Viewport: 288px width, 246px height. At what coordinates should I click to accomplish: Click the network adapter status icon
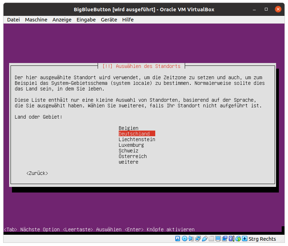198,239
